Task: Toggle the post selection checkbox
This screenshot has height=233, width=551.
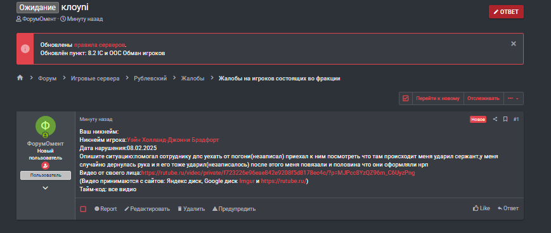Action: pos(83,209)
